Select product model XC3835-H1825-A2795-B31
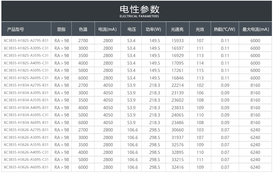Image resolution: width=273 pixels, height=175 pixels. pos(26,41)
